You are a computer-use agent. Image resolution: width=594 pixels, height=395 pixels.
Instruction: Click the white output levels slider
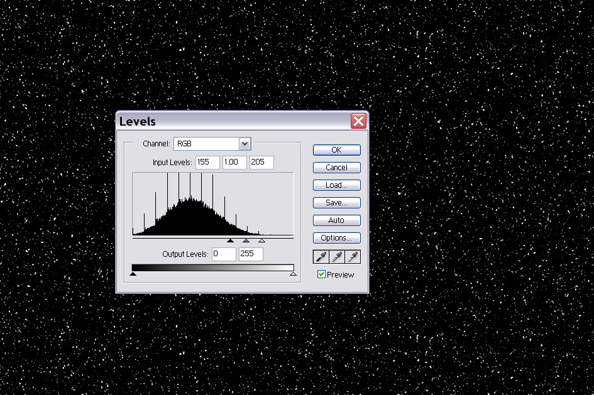tap(293, 274)
